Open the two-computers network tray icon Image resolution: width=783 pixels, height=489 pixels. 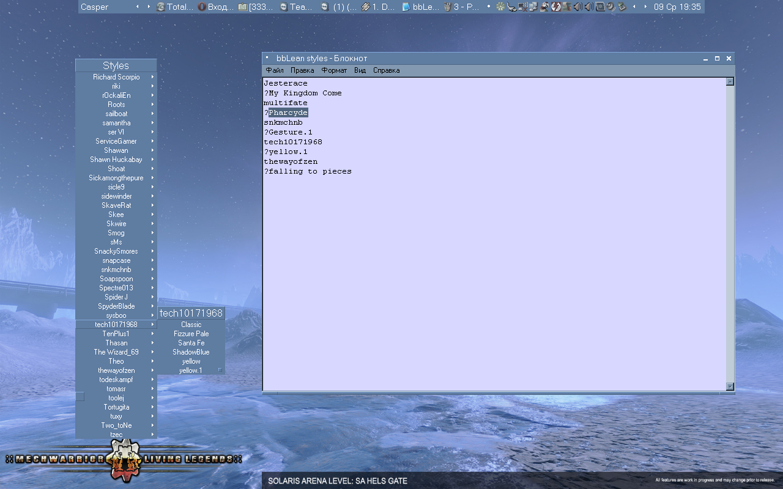(533, 7)
